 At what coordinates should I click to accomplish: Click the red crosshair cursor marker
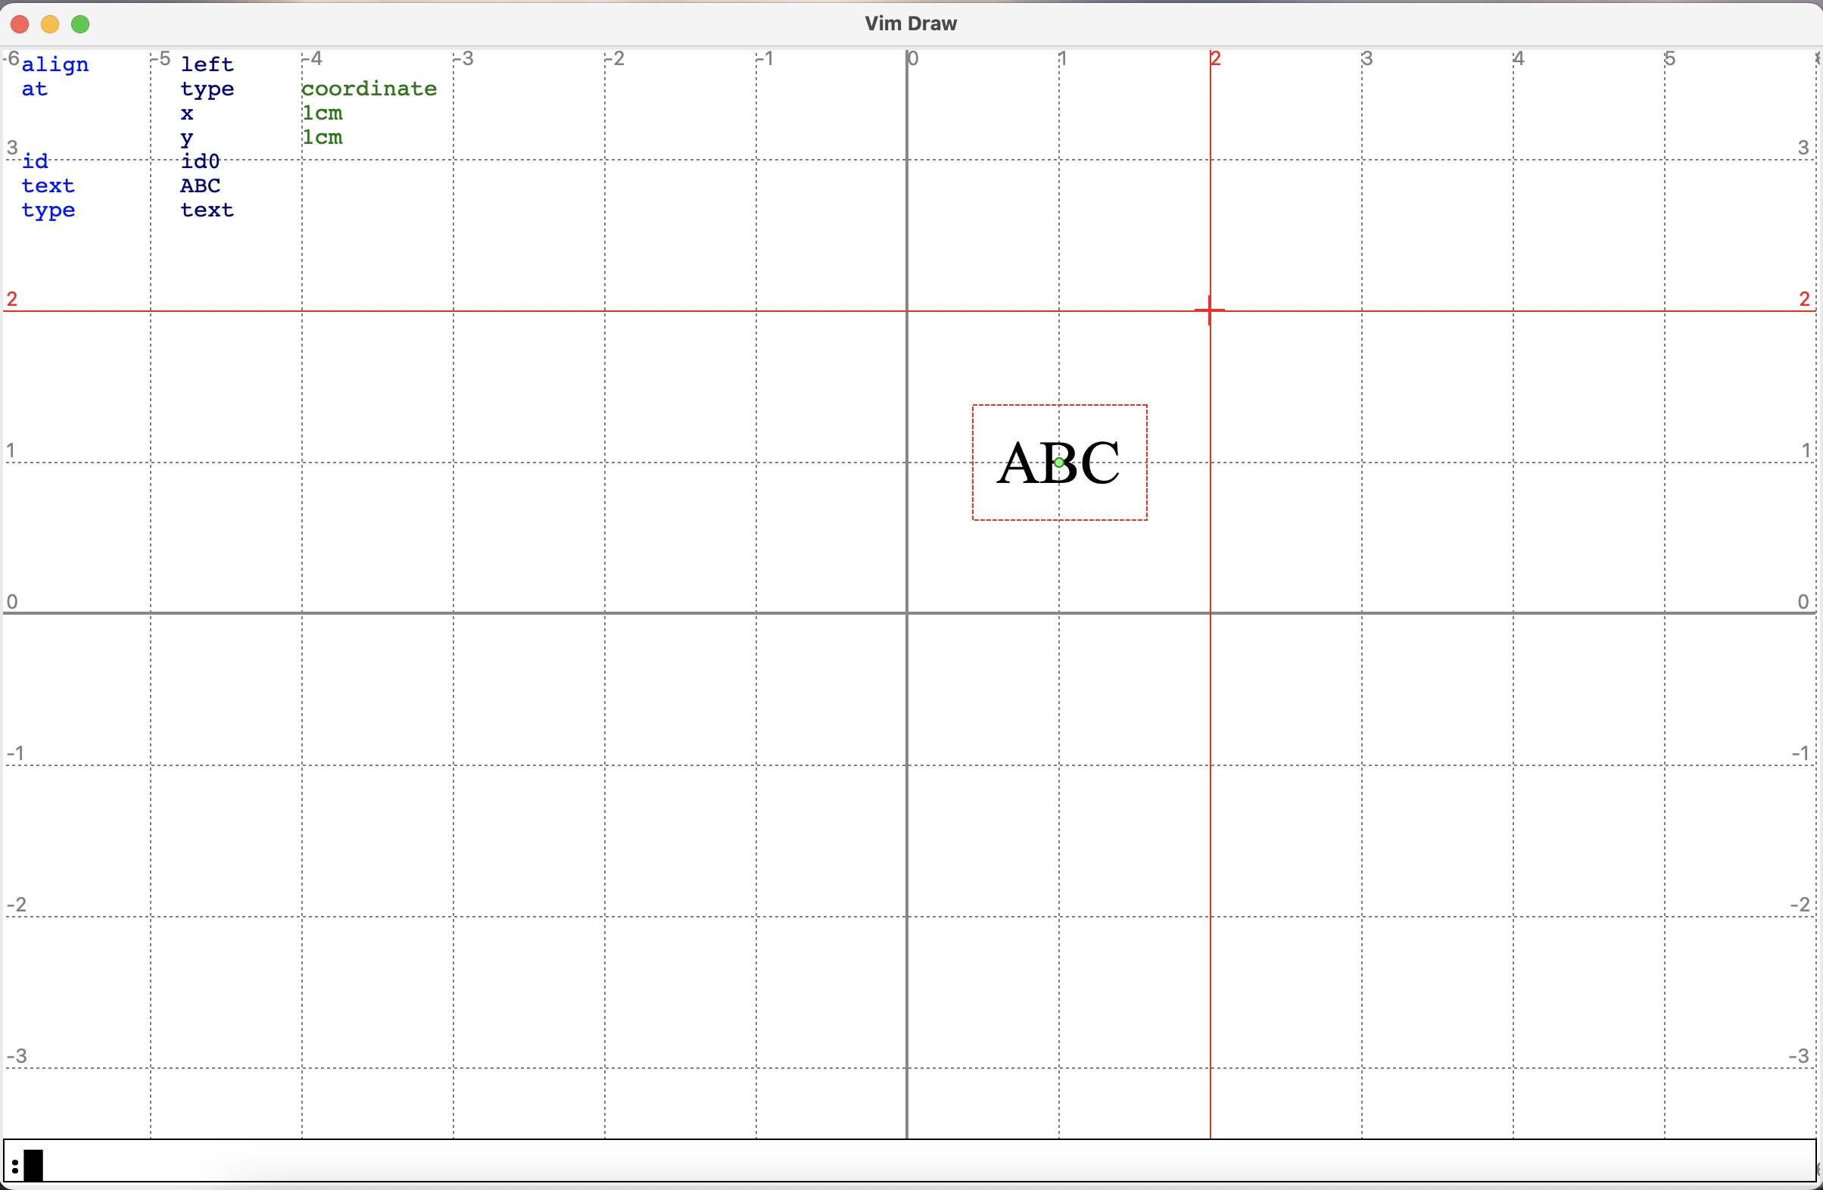tap(1210, 310)
